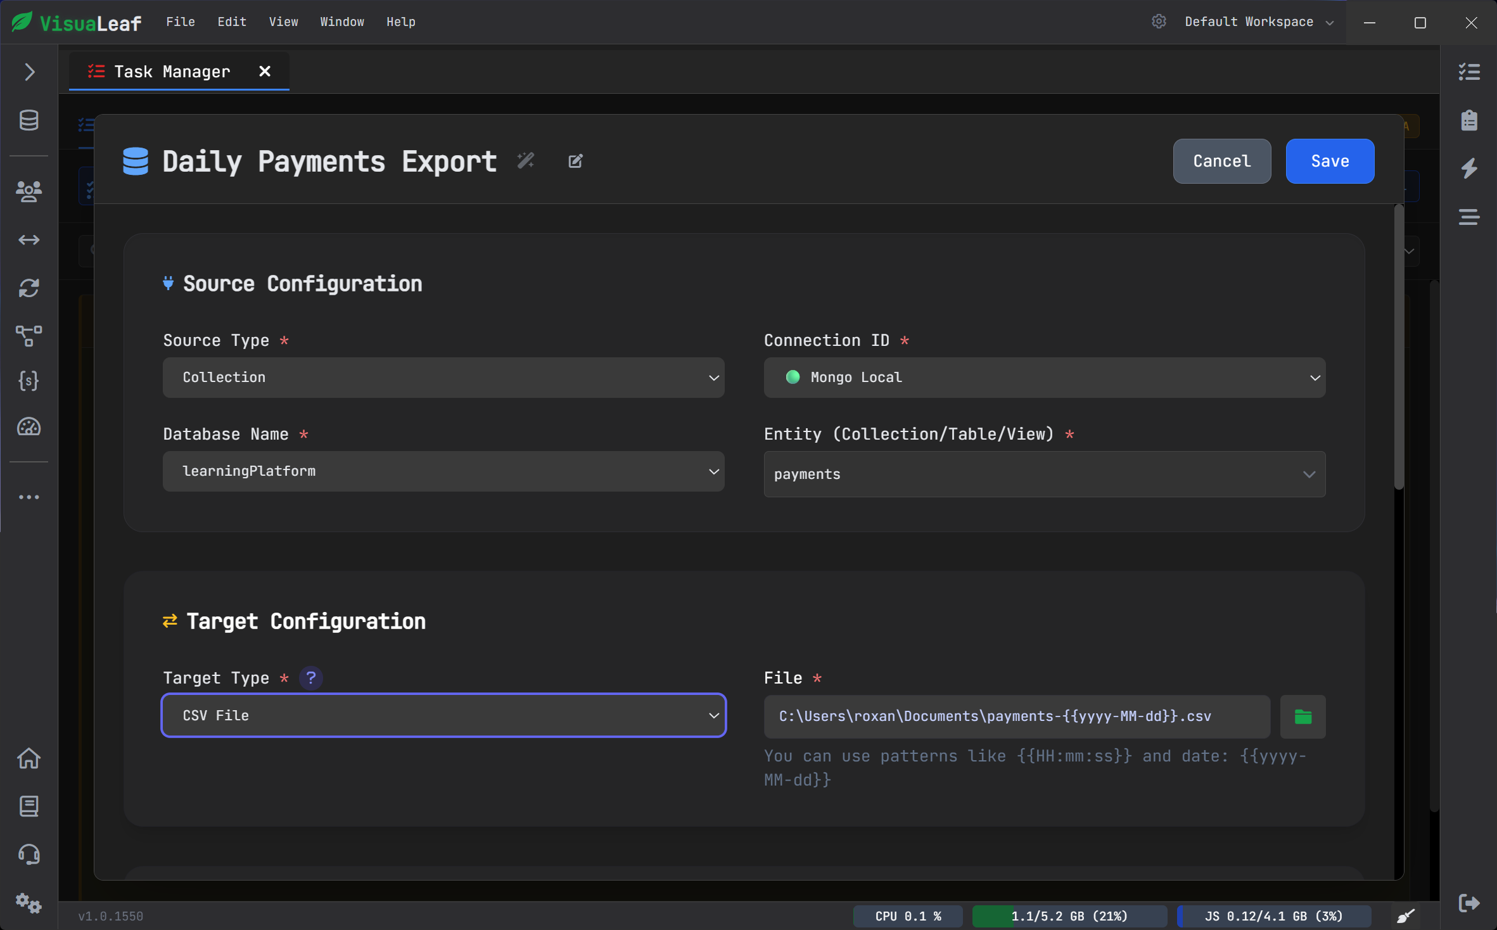Click the memory usage 1.1/5.2 GB bar

tap(1069, 916)
